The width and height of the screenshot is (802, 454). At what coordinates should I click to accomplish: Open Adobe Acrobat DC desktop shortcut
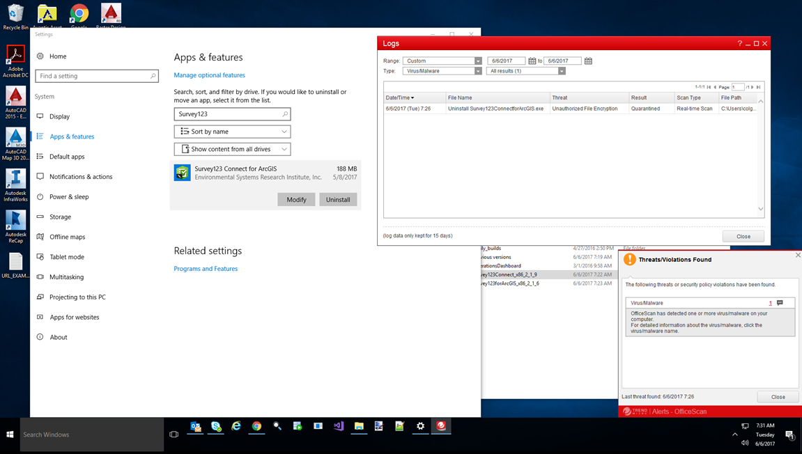15,62
